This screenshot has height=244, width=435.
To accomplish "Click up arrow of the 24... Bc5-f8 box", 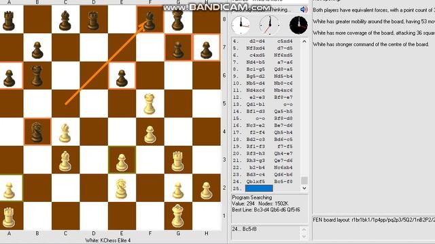I will pyautogui.click(x=304, y=229).
